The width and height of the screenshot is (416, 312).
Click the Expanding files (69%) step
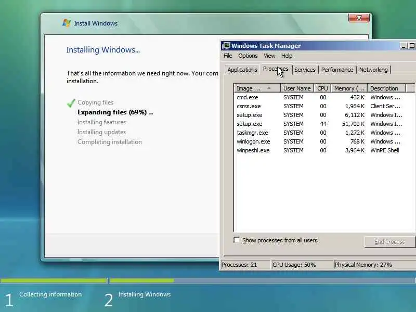115,112
